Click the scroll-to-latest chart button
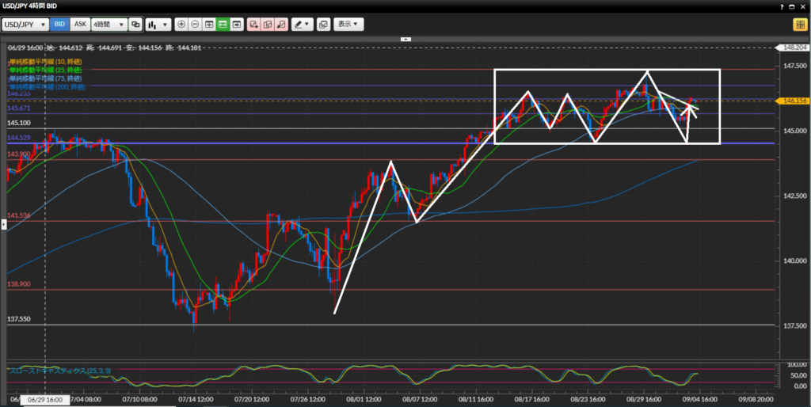This screenshot has width=811, height=407. pyautogui.click(x=236, y=25)
